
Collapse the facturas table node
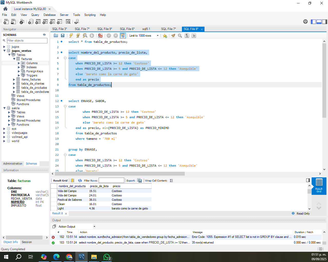coord(14,59)
